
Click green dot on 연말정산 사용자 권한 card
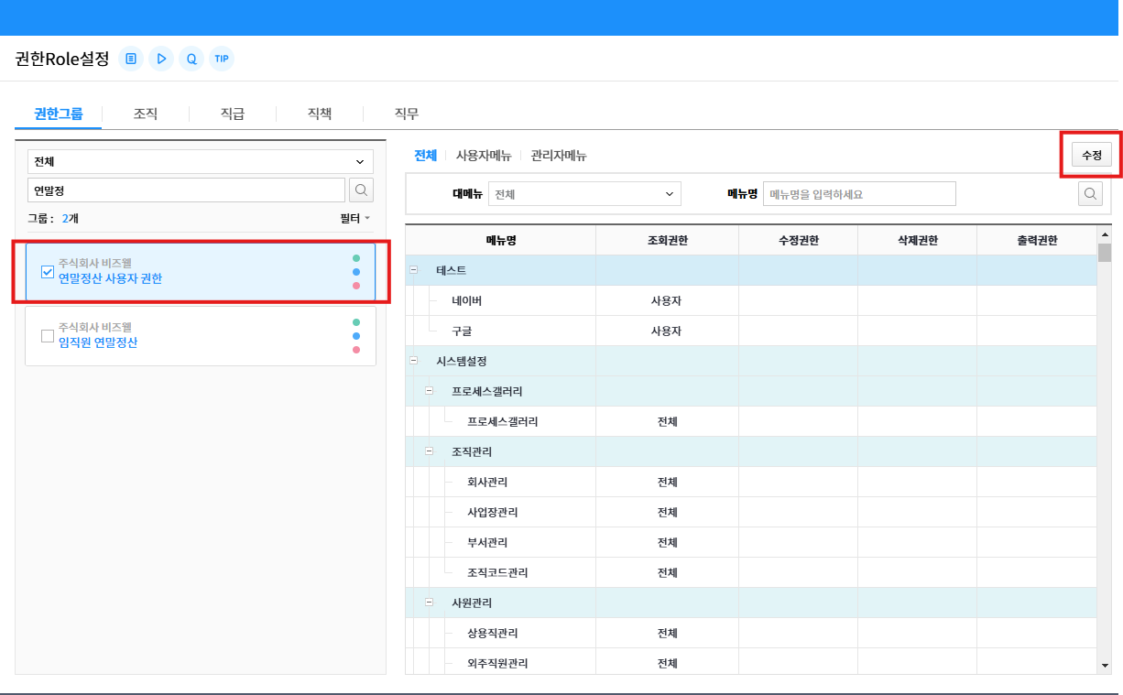coord(356,258)
